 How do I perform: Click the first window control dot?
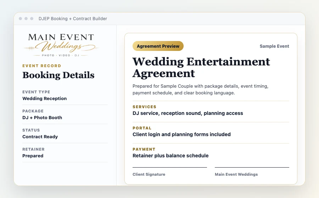point(20,19)
